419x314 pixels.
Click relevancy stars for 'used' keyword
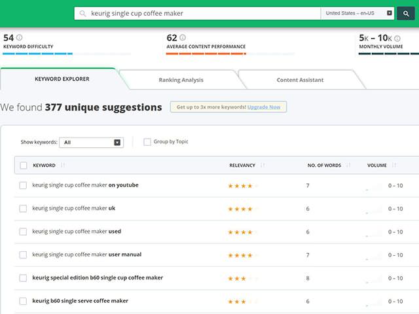[x=243, y=232]
